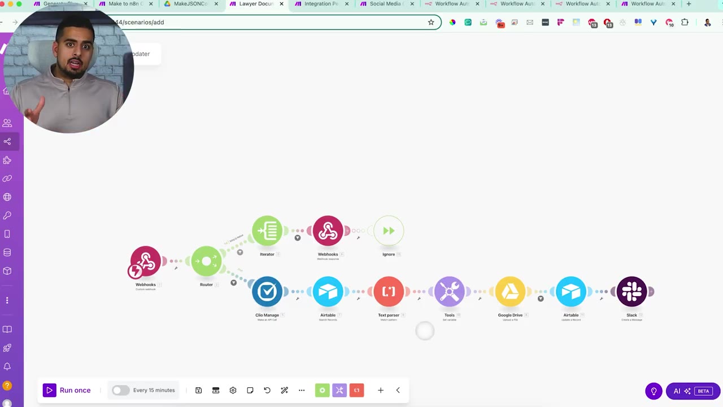Open the Every 15 minutes schedule settings
This screenshot has width=723, height=407.
coord(154,390)
